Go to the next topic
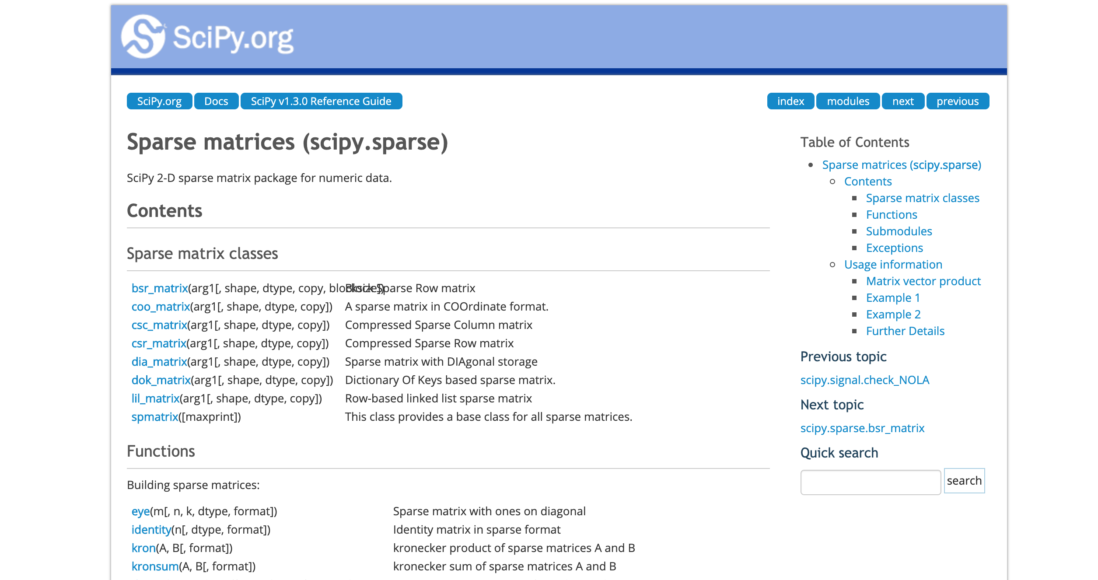 coord(903,101)
